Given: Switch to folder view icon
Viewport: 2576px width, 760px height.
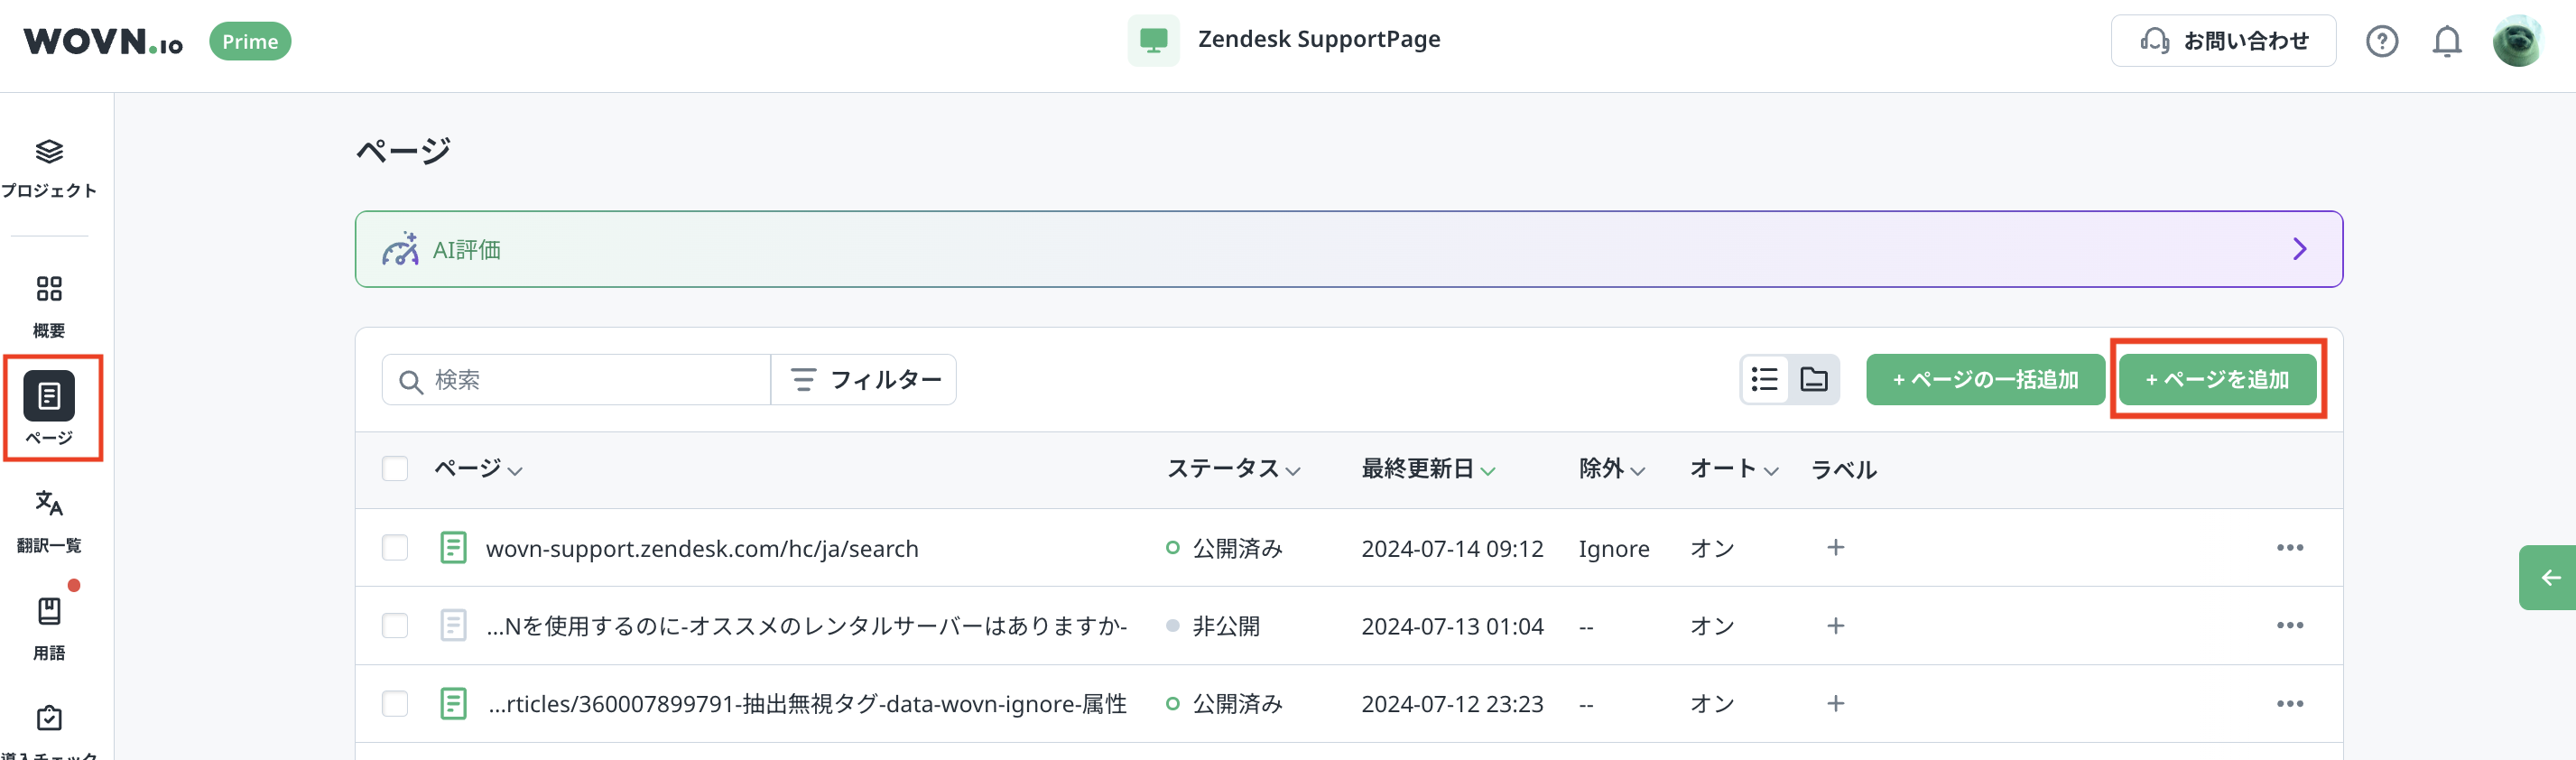Looking at the screenshot, I should coord(1814,380).
